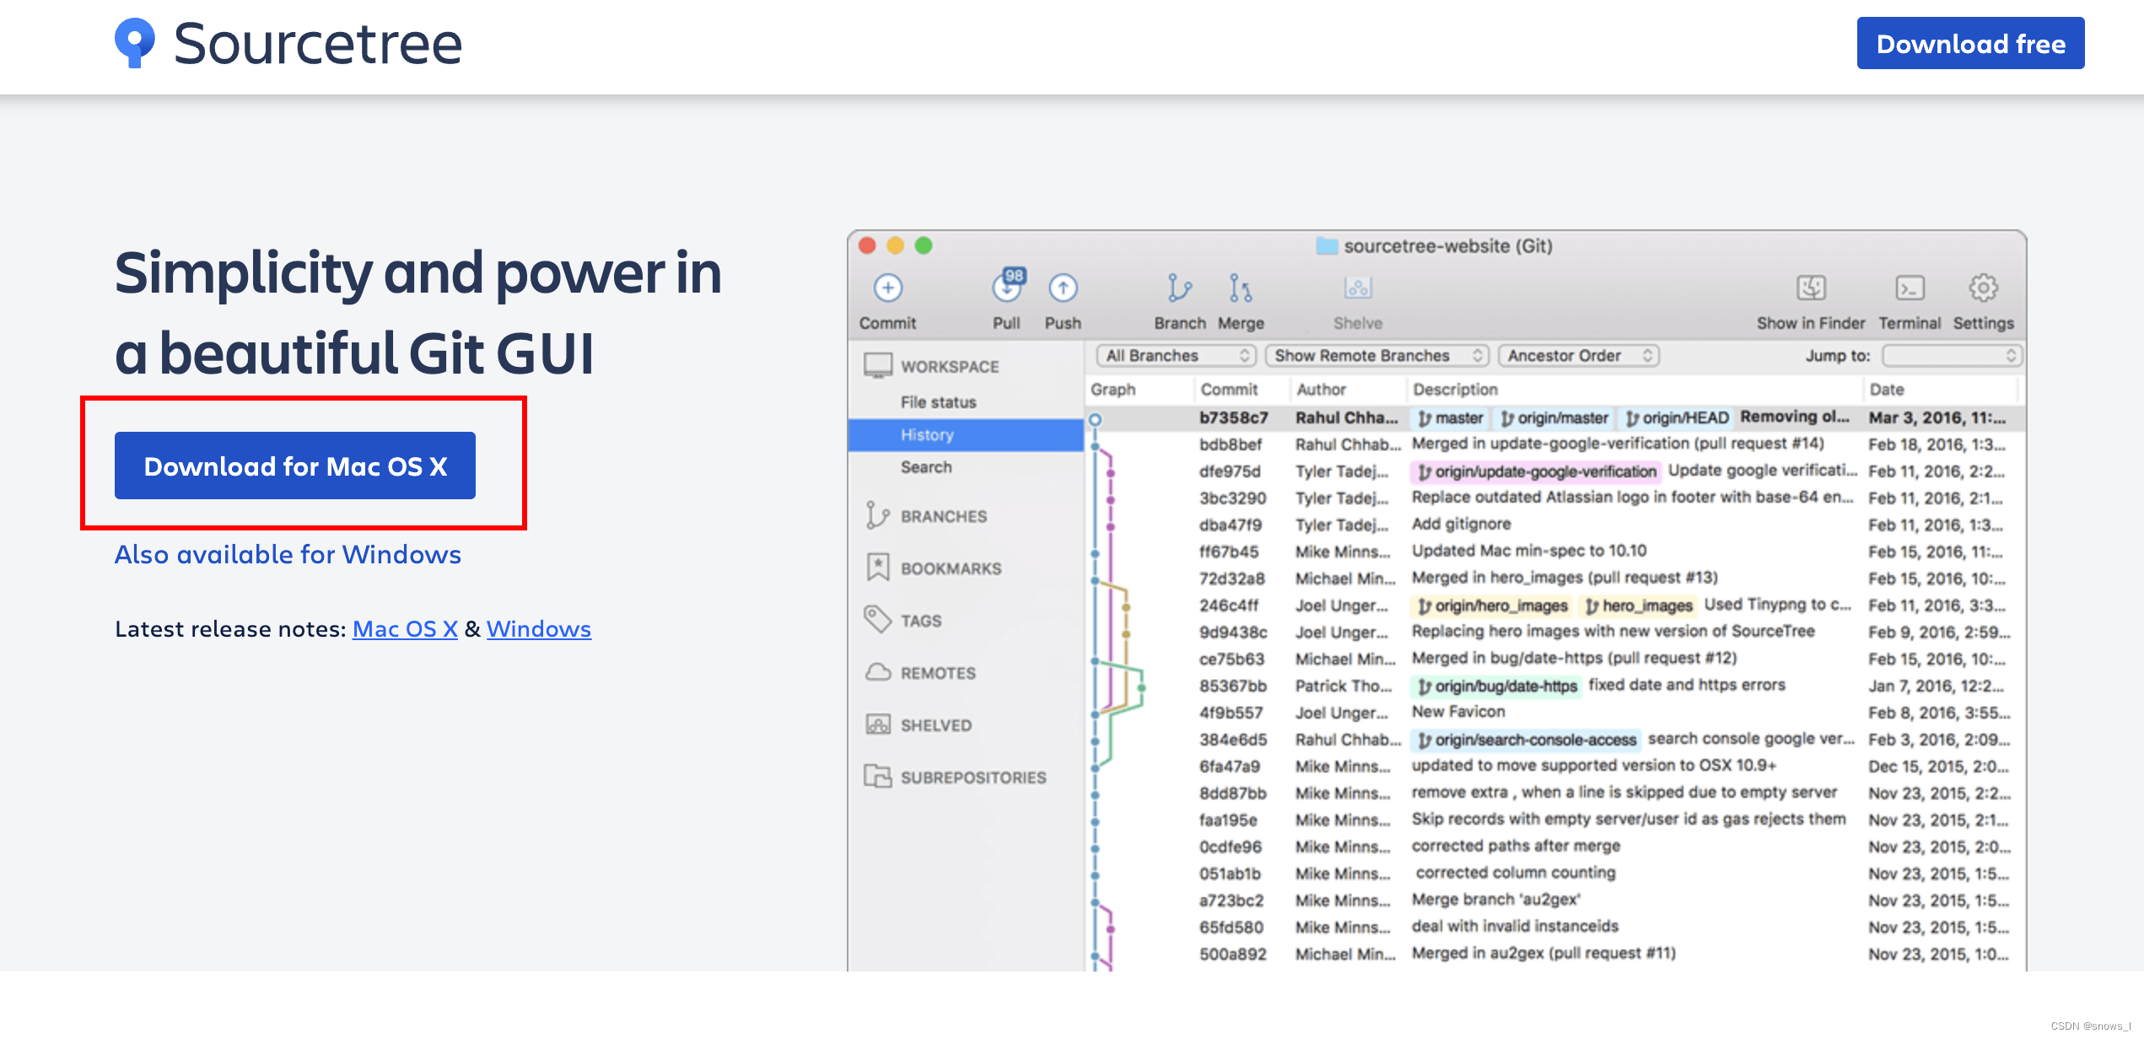Open the All Branches dropdown

(x=1177, y=356)
